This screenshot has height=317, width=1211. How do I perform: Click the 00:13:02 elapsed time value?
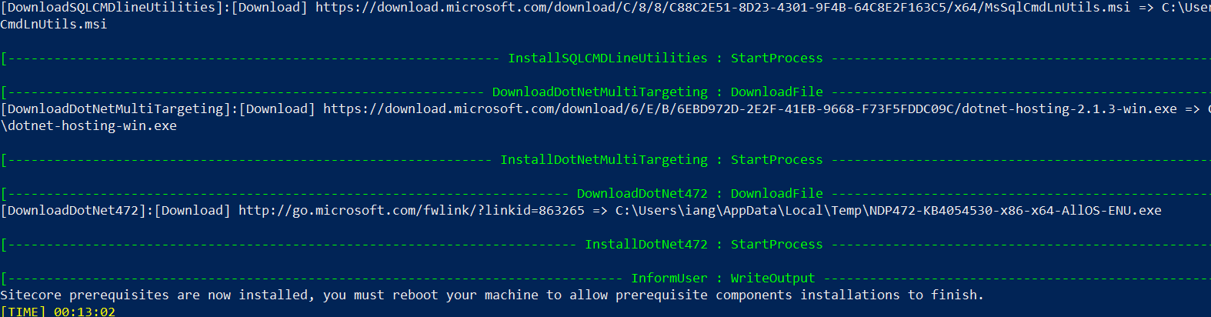(85, 312)
